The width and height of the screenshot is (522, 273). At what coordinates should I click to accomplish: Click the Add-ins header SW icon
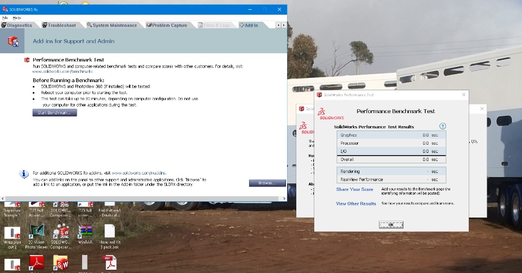click(x=13, y=41)
